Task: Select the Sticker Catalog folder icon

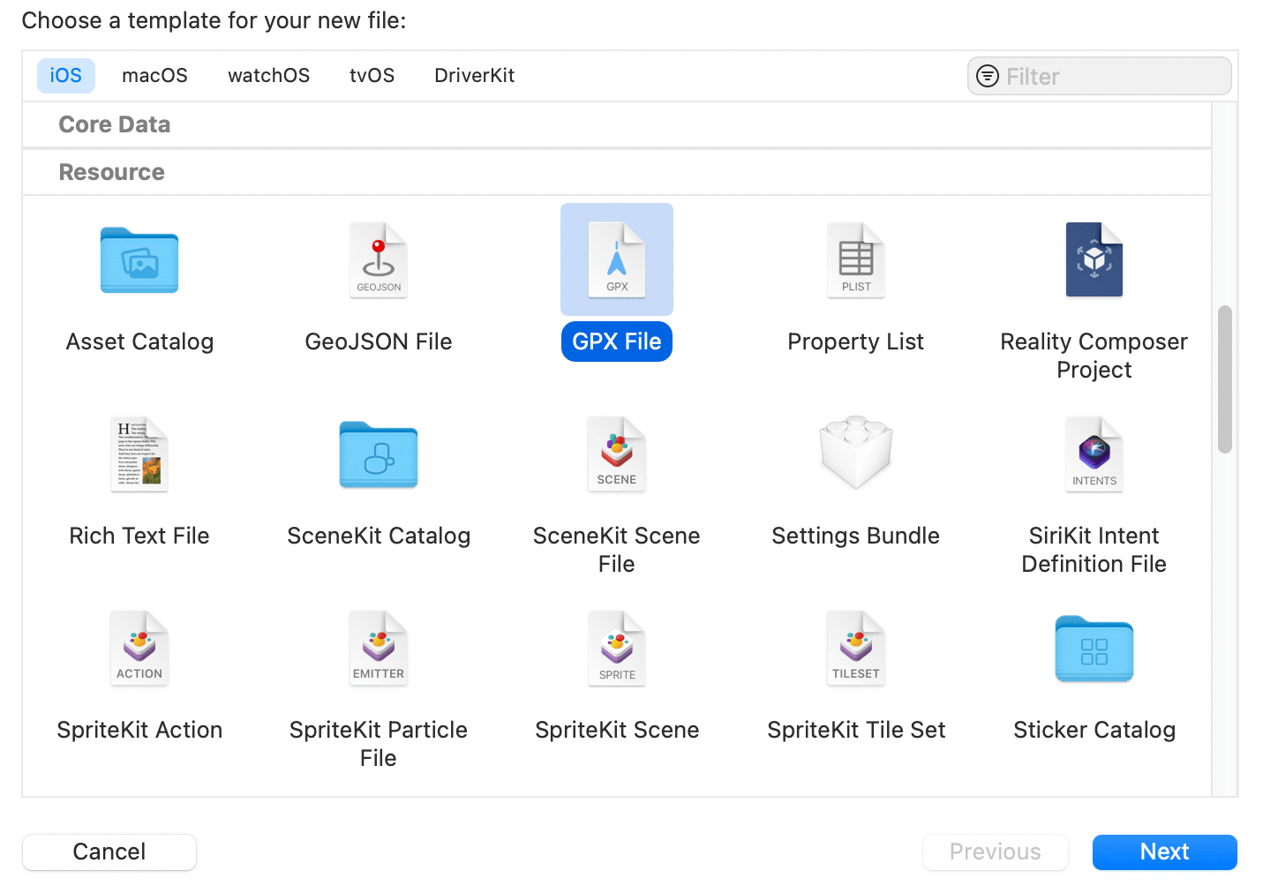Action: coord(1094,649)
